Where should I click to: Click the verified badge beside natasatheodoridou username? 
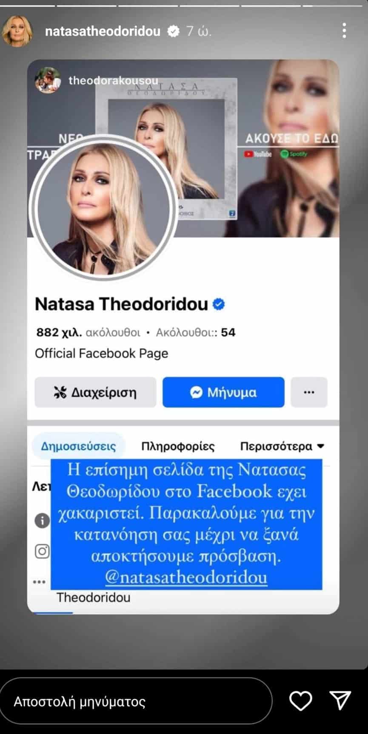coord(173,31)
